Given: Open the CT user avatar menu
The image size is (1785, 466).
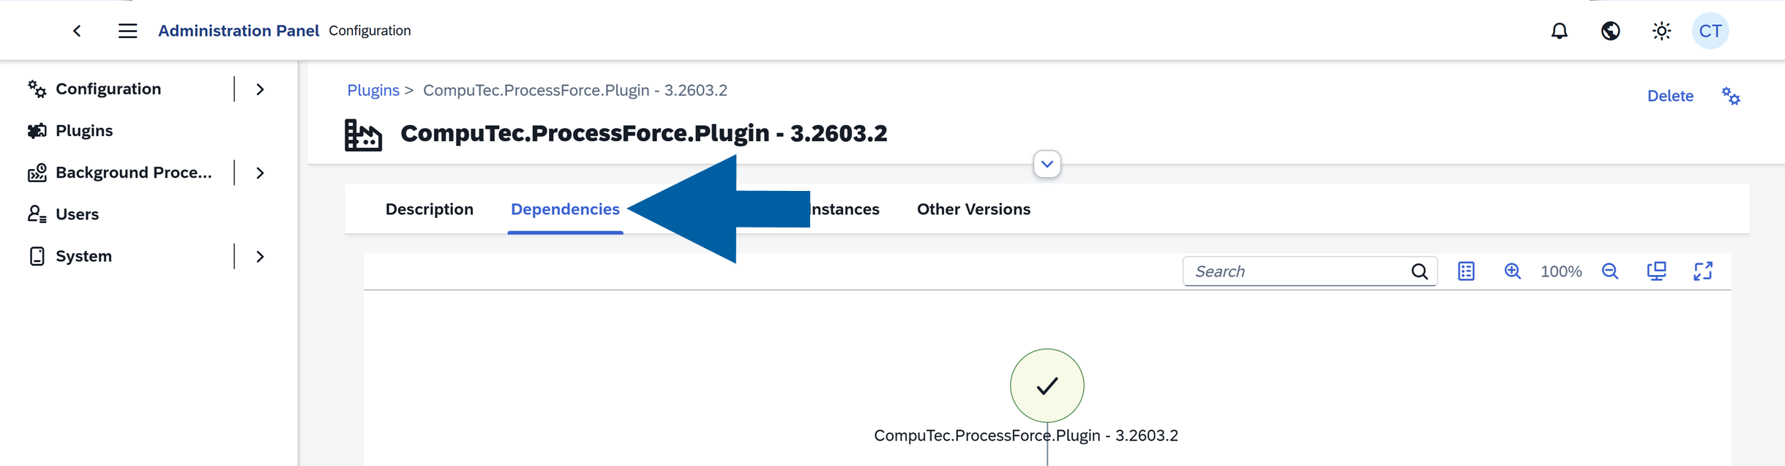Looking at the screenshot, I should (1710, 30).
